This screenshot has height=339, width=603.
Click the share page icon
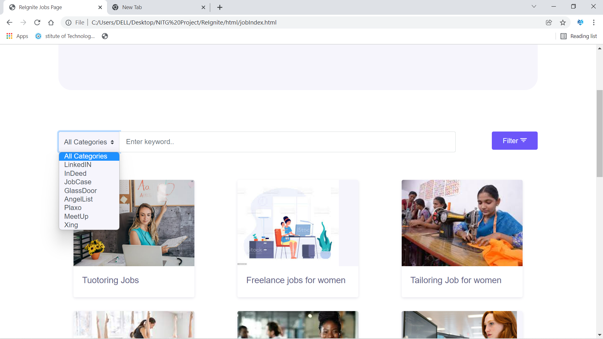click(549, 22)
